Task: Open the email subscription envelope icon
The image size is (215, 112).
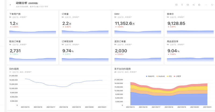Action: (188, 5)
